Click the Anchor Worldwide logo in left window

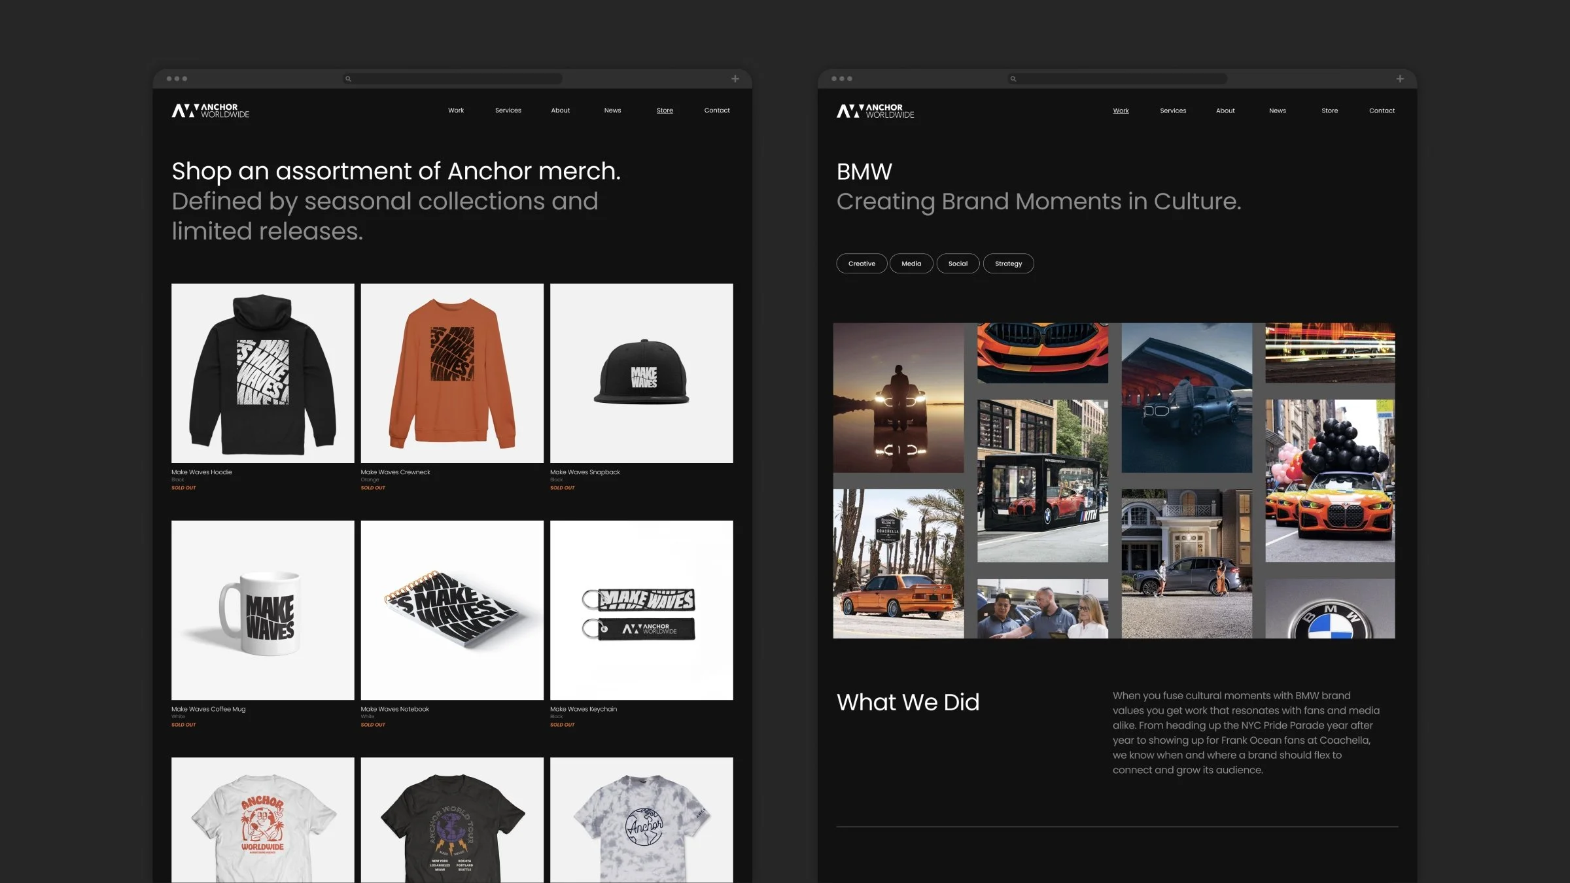point(210,111)
